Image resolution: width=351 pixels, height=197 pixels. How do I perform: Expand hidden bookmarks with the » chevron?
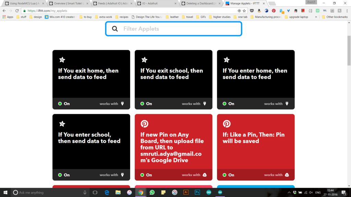316,17
